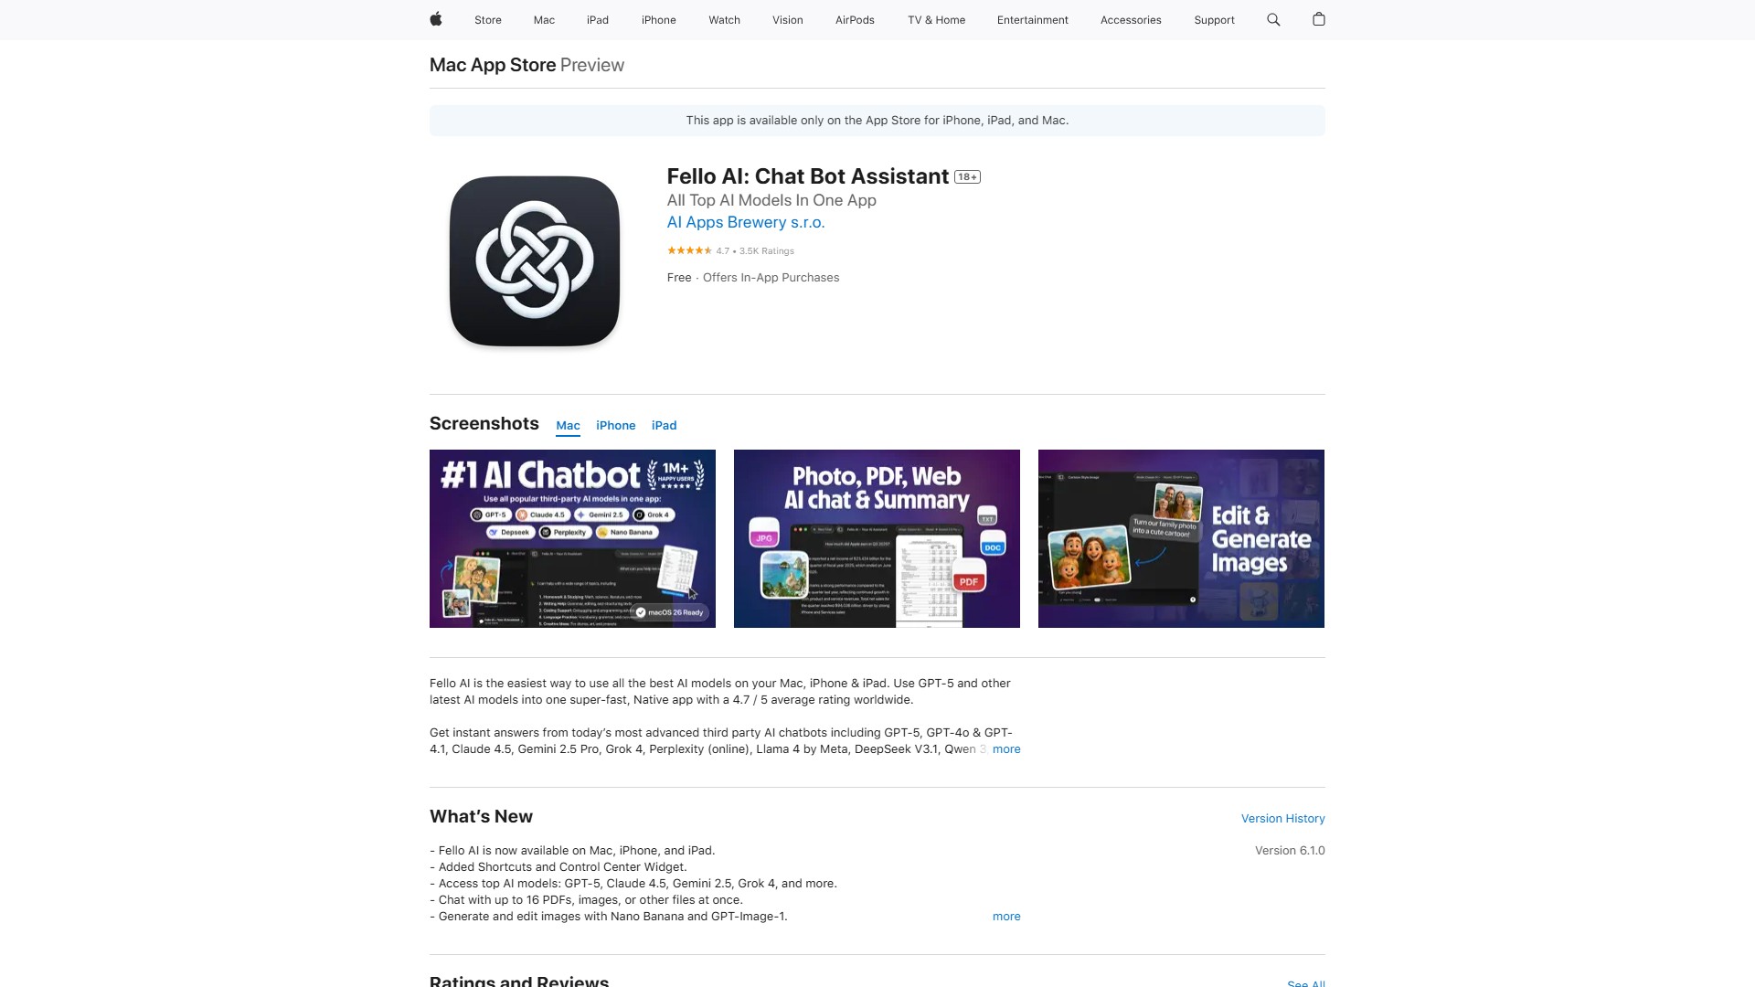The image size is (1755, 987).
Task: Open Photo, PDF, Web screenshot thumbnail
Action: point(877,538)
